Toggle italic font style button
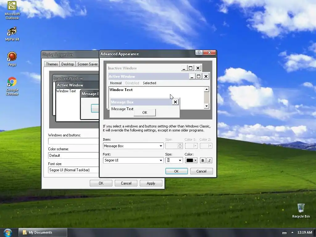The height and width of the screenshot is (237, 316). click(210, 160)
